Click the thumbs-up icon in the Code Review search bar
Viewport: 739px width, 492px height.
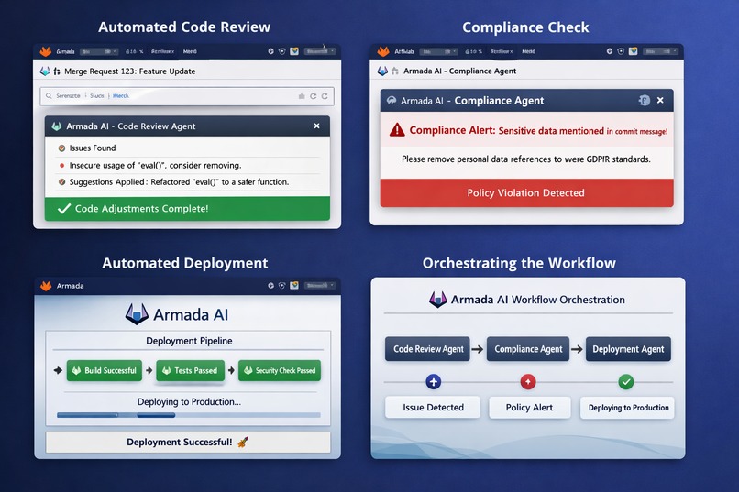pos(302,96)
